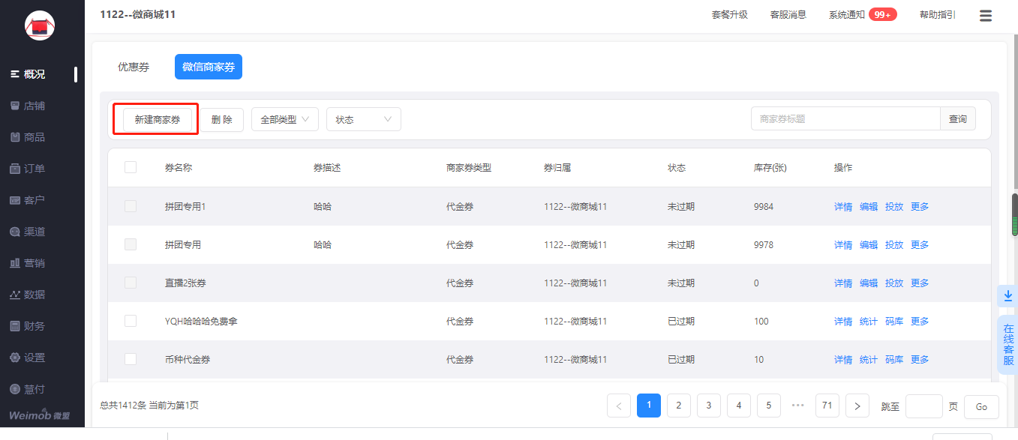Click the 查询 search button

[958, 118]
